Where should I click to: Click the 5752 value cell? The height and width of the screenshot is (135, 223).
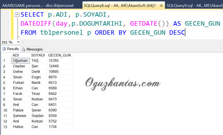(60, 121)
